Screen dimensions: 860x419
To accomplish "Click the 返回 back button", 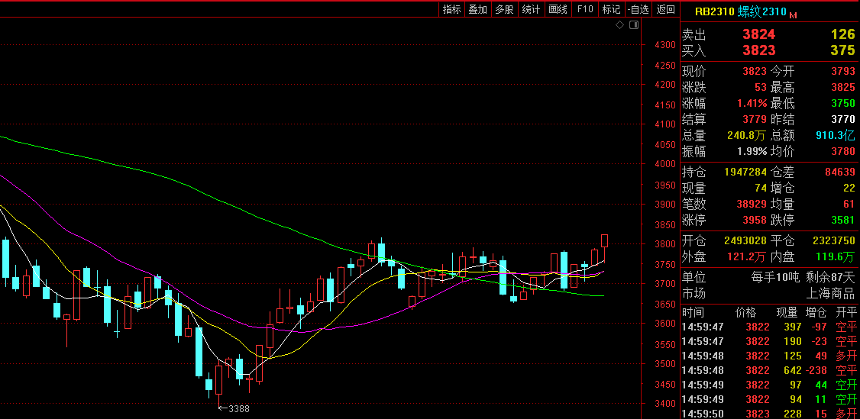I will (666, 9).
